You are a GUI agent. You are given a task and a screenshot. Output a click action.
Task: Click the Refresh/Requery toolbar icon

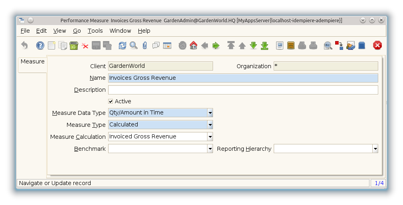point(122,45)
